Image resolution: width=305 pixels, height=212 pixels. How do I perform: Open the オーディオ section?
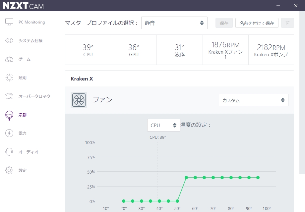click(x=29, y=152)
